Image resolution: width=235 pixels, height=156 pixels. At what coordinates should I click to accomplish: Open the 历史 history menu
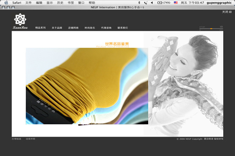tap(60, 3)
